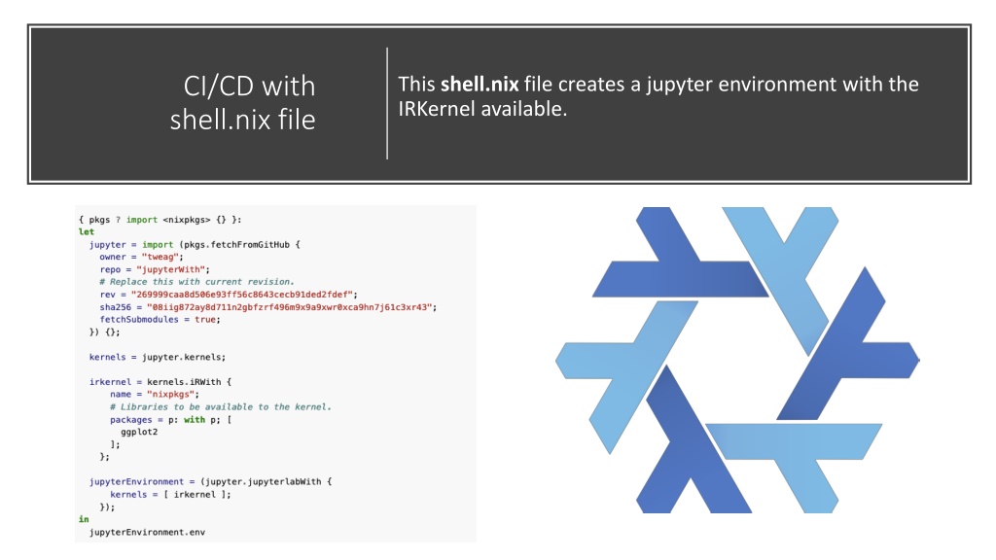Click the line "irkernel = kernels.iRWith {"
996x560 pixels.
(x=160, y=381)
